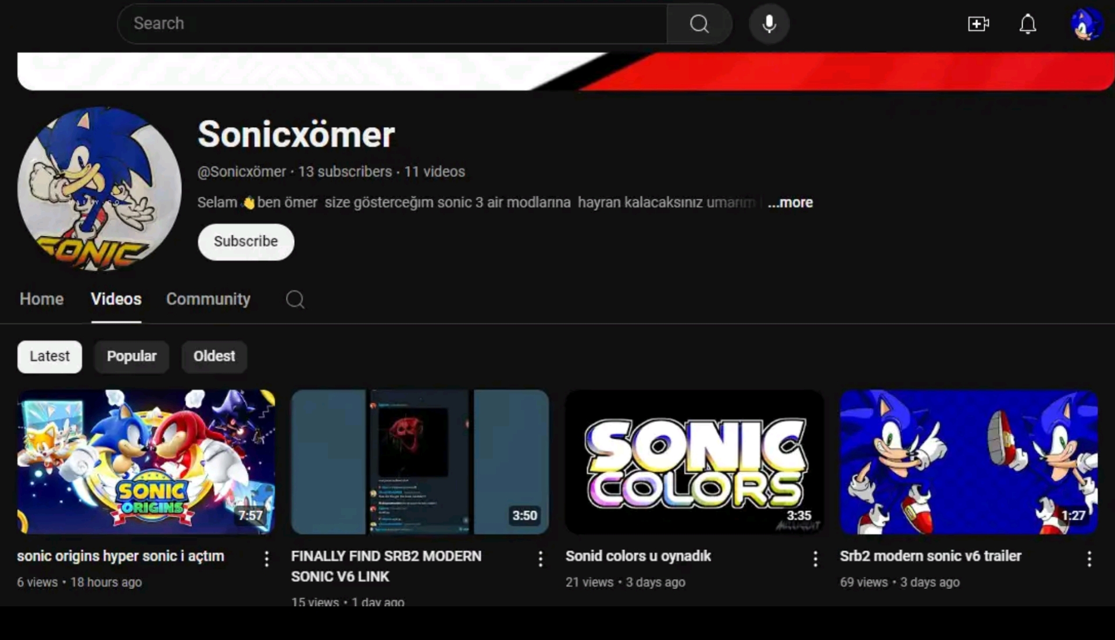Open the Community tab
Image resolution: width=1115 pixels, height=640 pixels.
pos(208,299)
